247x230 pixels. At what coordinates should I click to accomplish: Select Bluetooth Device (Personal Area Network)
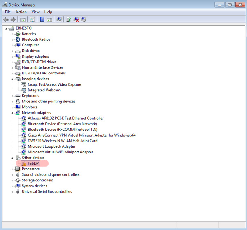pyautogui.click(x=63, y=124)
